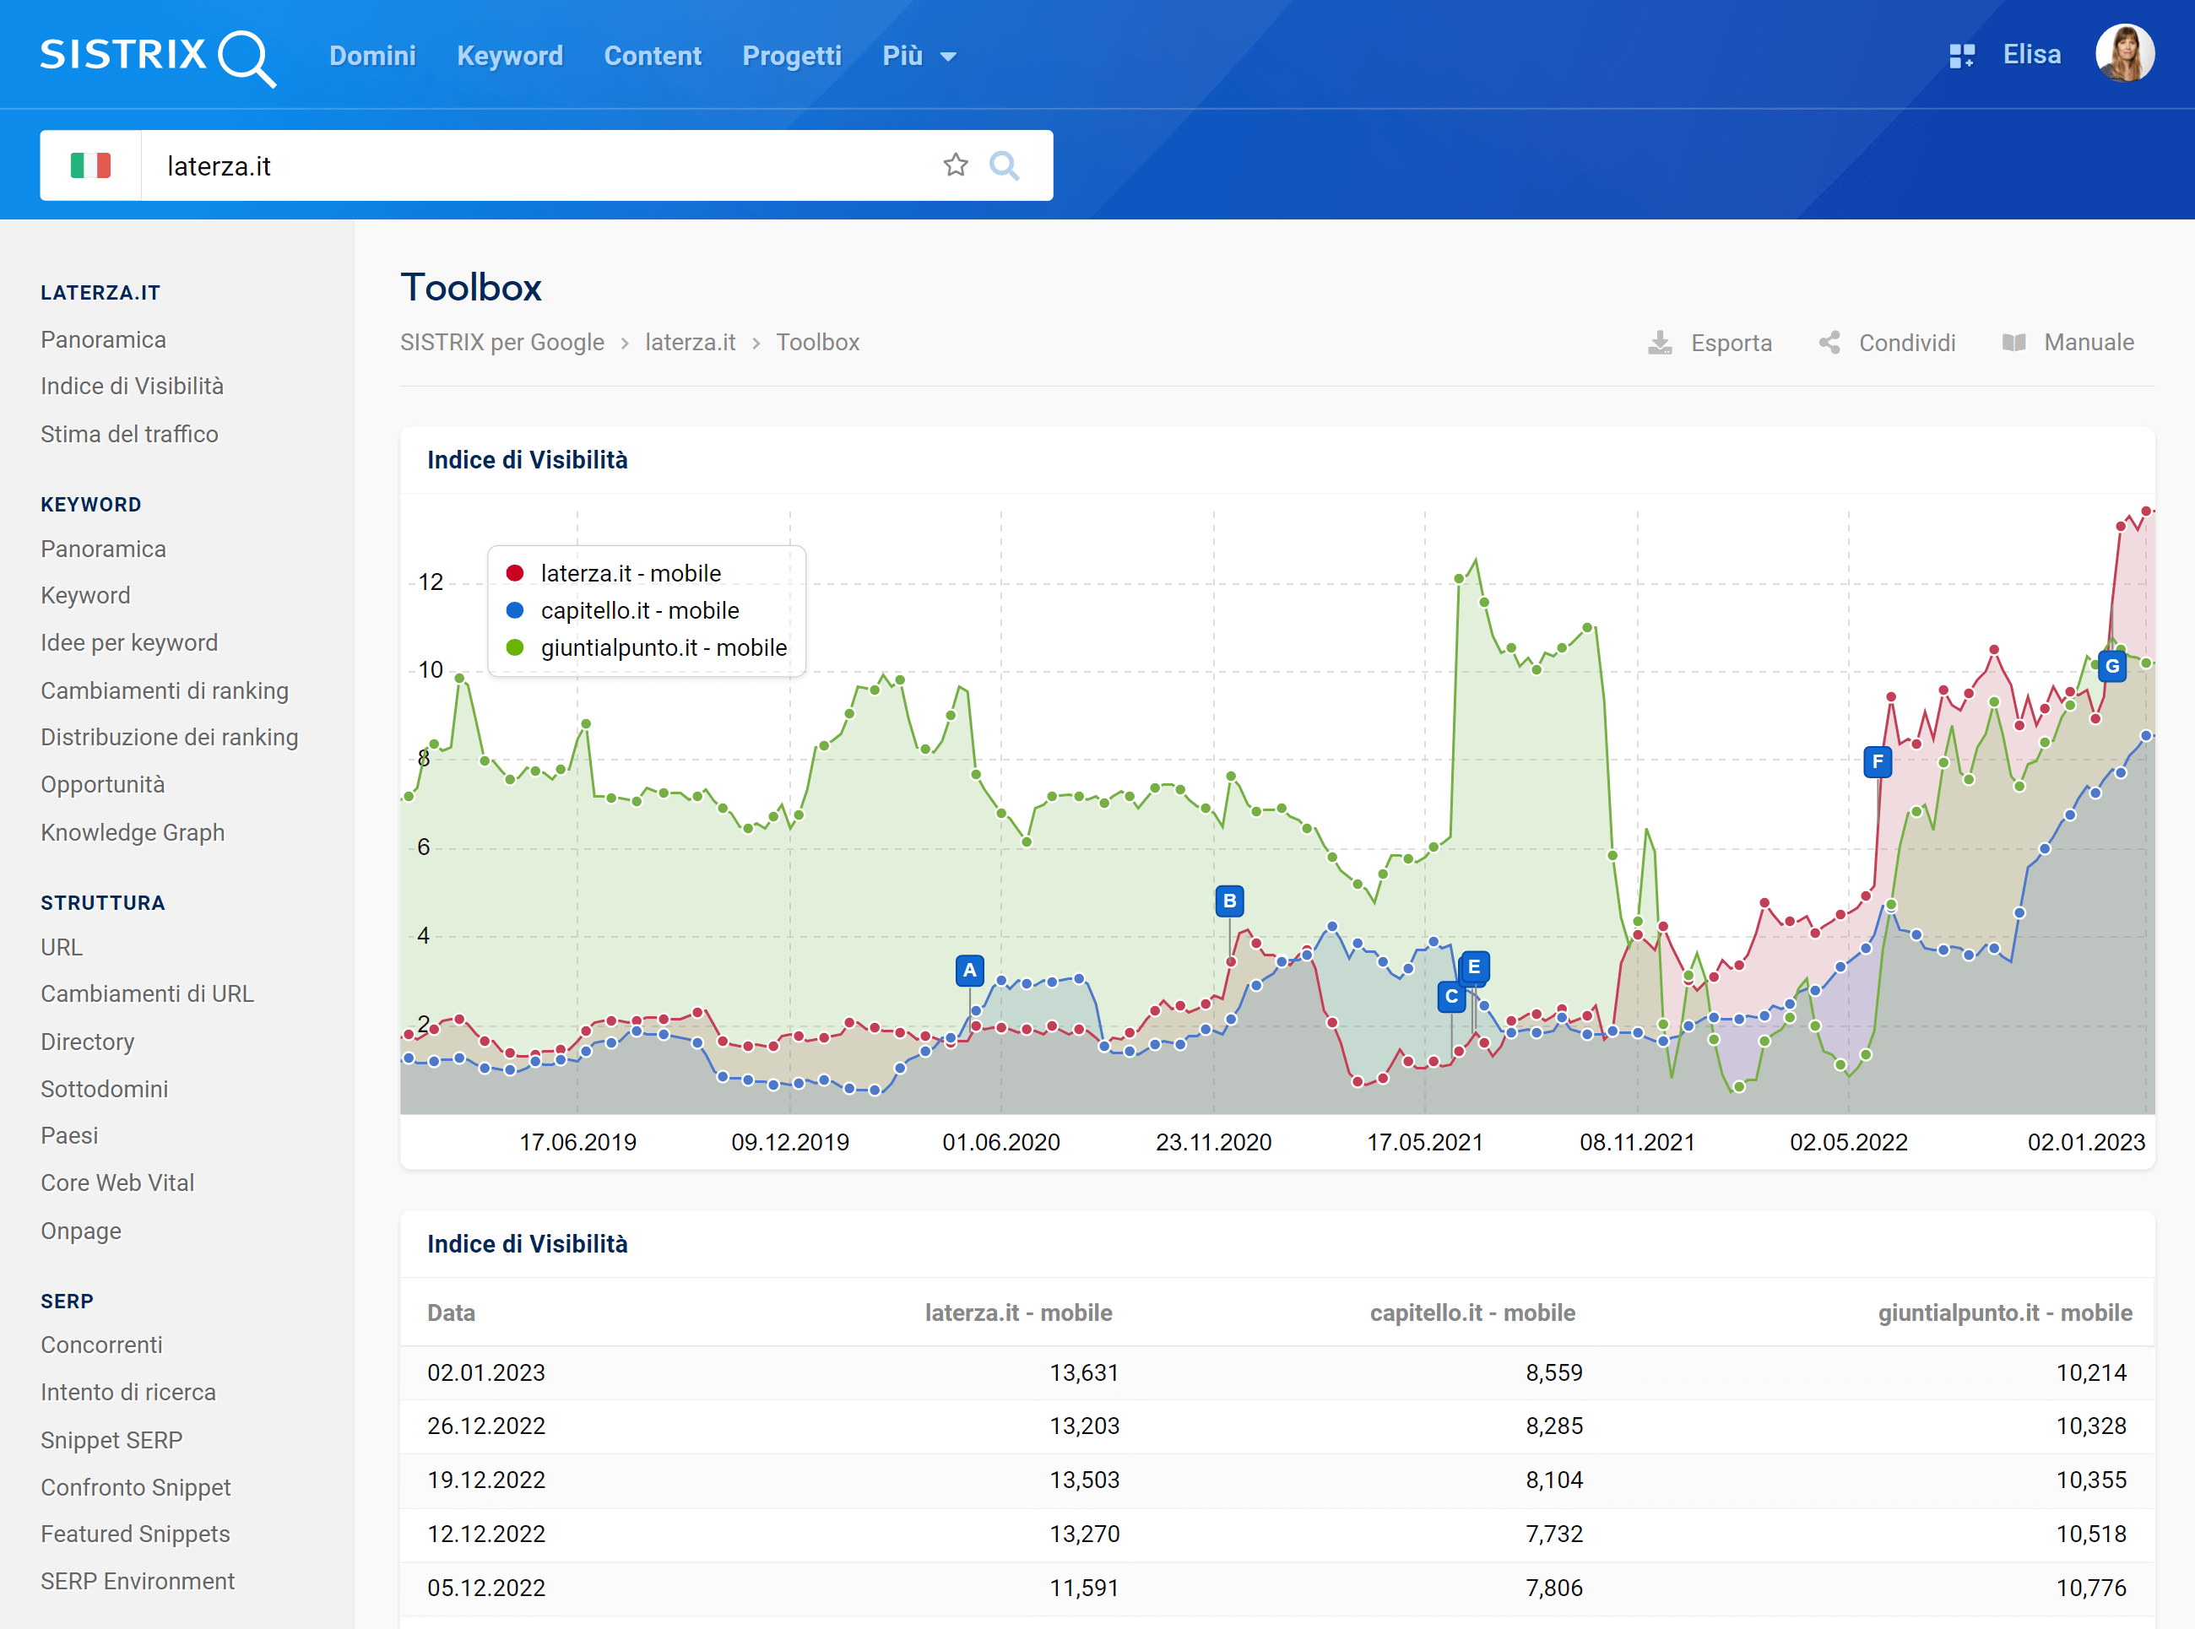
Task: Open Keyword sidebar link
Action: point(84,596)
